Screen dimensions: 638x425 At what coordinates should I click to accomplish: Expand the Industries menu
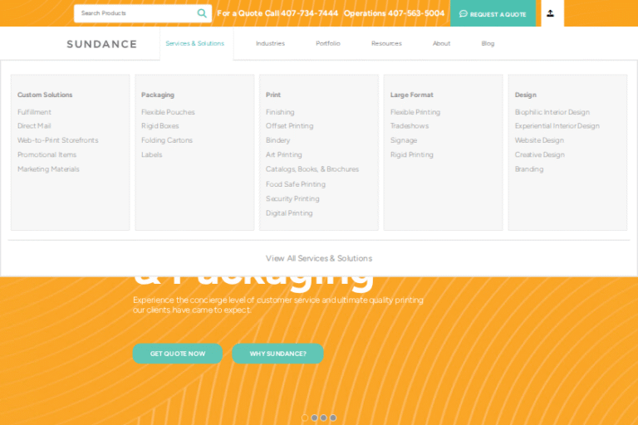270,43
